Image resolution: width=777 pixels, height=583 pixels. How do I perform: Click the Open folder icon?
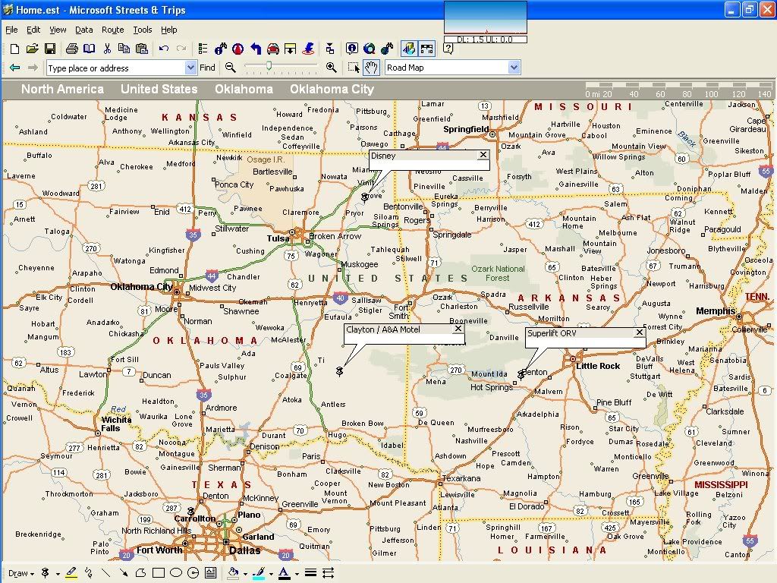pos(32,49)
